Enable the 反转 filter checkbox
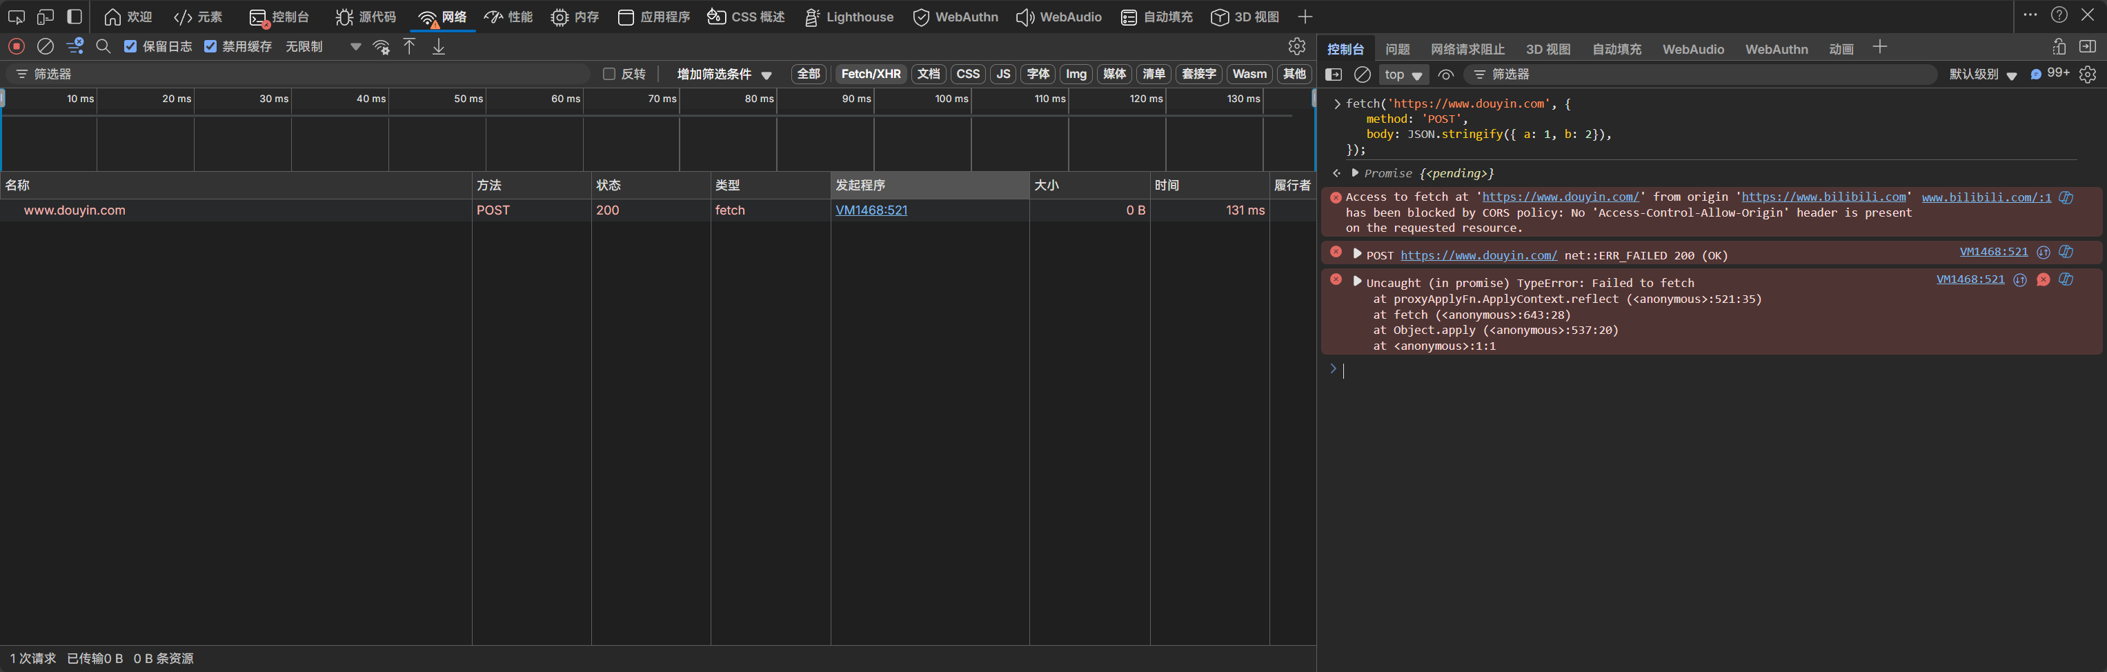The width and height of the screenshot is (2107, 672). click(609, 75)
